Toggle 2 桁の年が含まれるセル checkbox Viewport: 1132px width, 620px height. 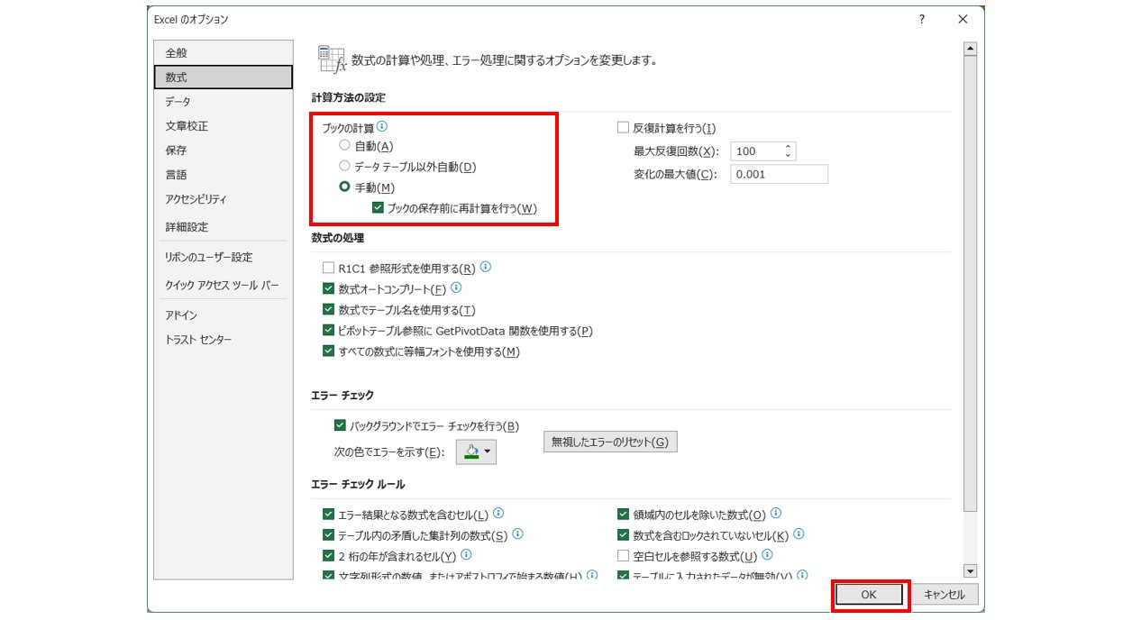click(x=328, y=556)
